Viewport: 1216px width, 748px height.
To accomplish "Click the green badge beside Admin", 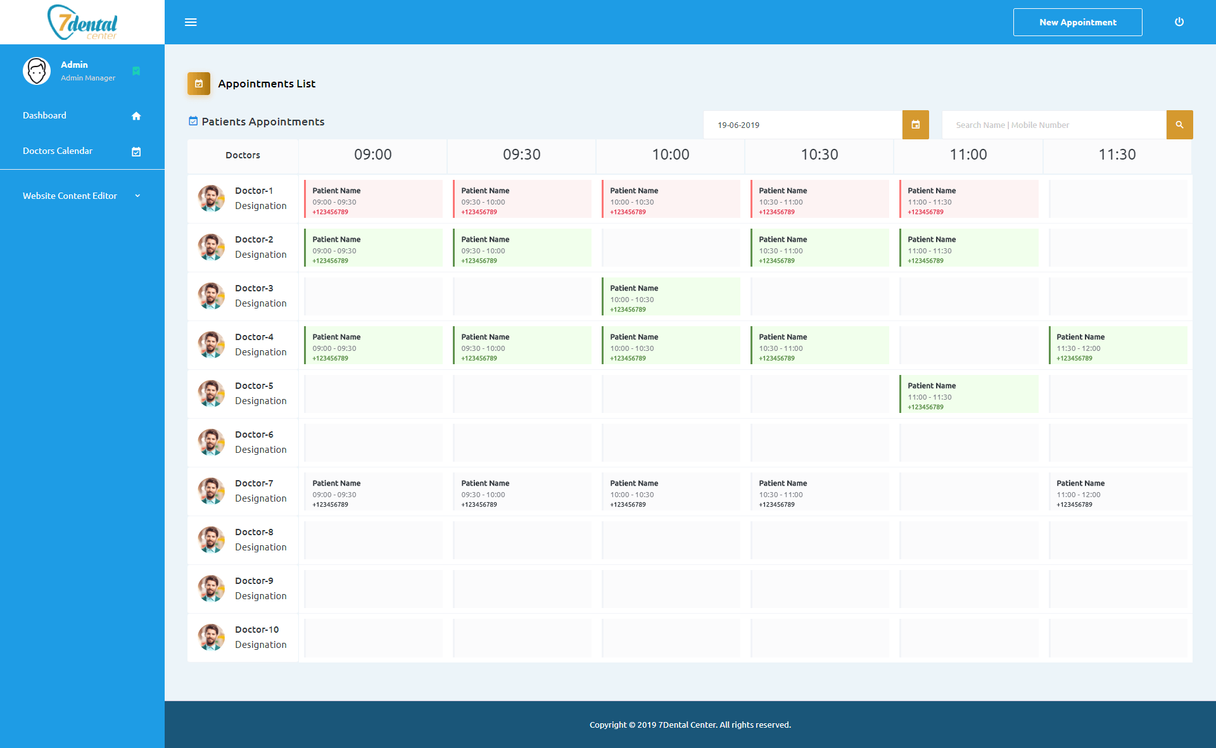I will 136,71.
